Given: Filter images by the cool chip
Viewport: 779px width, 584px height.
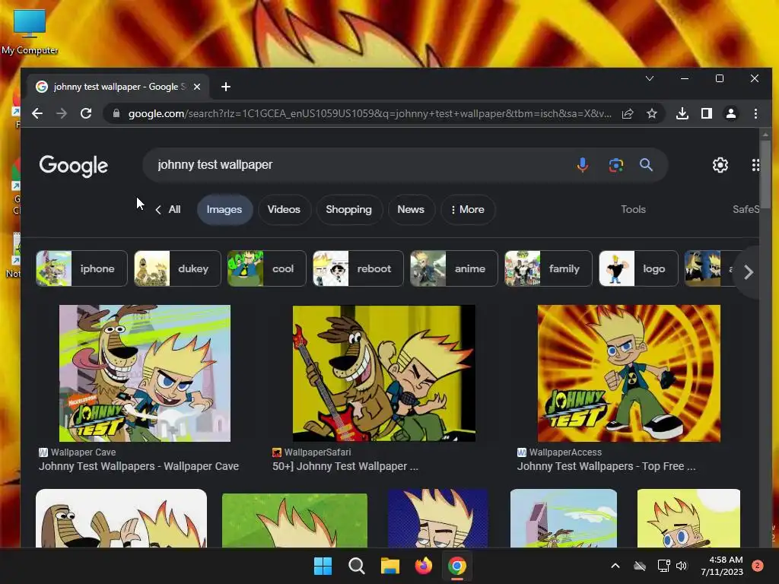Looking at the screenshot, I should coord(267,268).
